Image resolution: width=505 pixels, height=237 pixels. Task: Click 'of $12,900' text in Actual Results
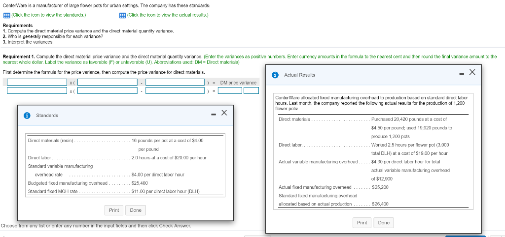(x=382, y=179)
